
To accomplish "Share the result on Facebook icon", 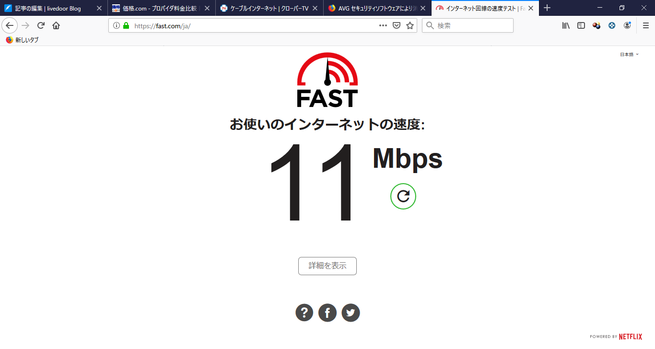I will [x=327, y=313].
